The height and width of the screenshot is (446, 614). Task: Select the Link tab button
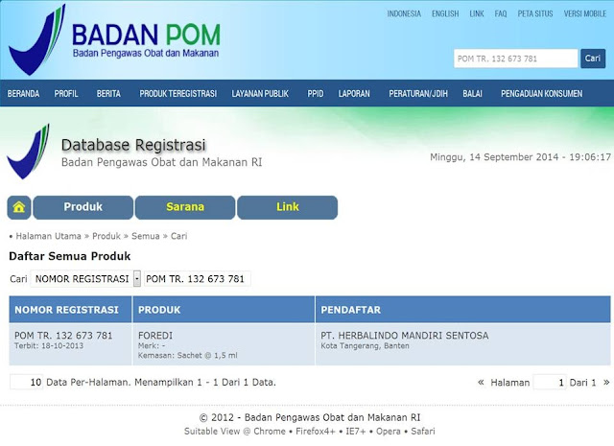288,207
